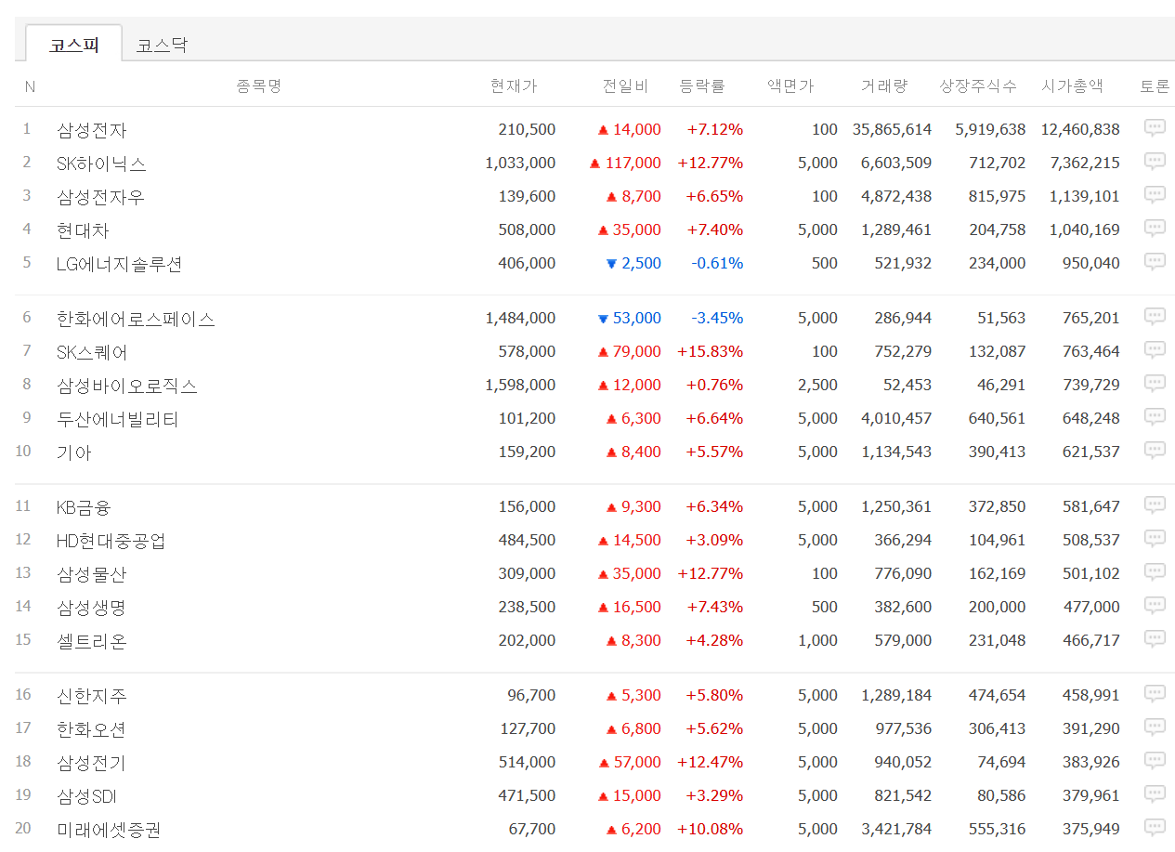The height and width of the screenshot is (852, 1175).
Task: Open discussion board icon for 삼성물산
Action: click(x=1155, y=572)
